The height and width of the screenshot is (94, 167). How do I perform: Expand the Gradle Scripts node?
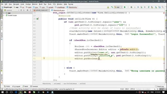click(4, 15)
